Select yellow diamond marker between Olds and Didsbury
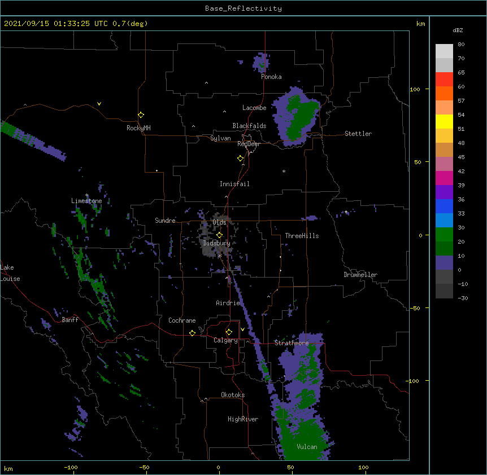 219,235
